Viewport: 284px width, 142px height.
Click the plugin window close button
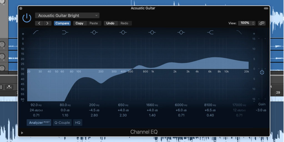point(21,8)
